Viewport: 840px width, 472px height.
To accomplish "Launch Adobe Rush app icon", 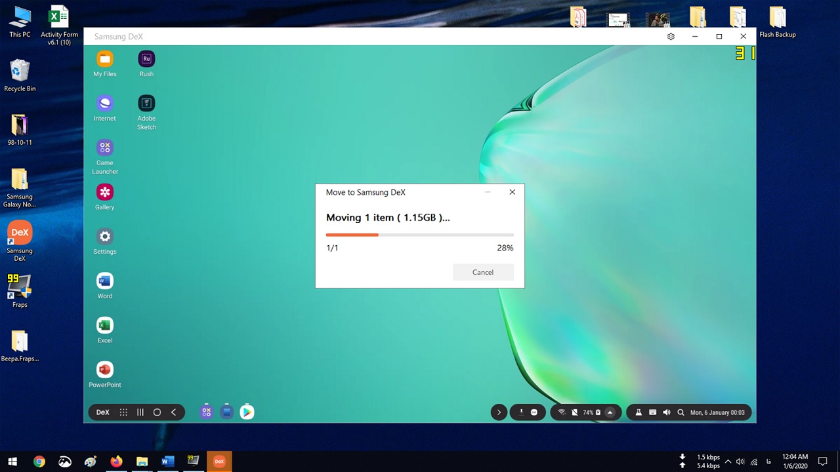I will (x=146, y=64).
